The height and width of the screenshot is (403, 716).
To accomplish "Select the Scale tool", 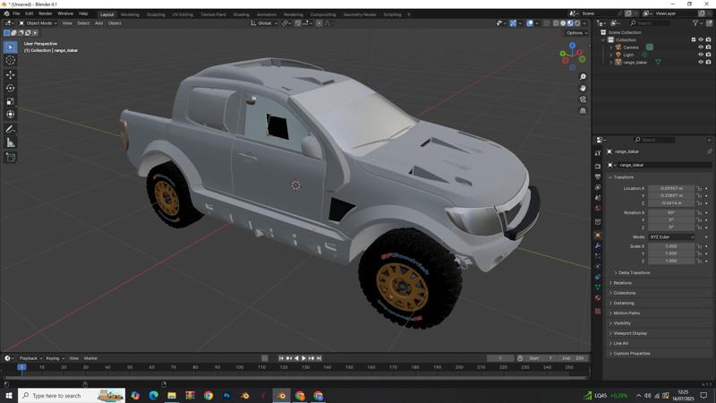I will pos(10,101).
